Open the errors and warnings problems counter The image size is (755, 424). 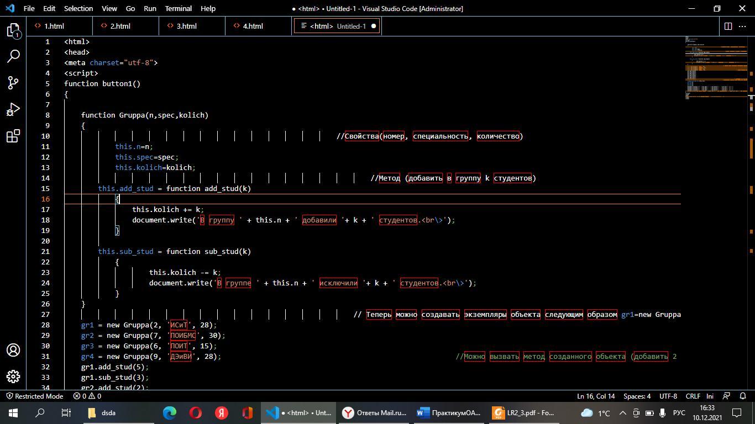(x=87, y=396)
